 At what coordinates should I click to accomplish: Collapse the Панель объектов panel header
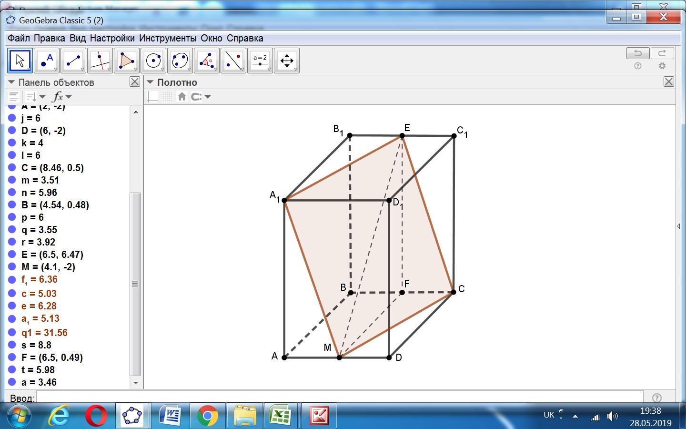click(x=11, y=82)
